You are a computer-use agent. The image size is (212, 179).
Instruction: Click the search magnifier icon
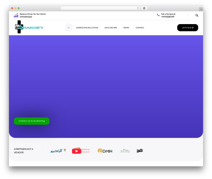pyautogui.click(x=197, y=15)
